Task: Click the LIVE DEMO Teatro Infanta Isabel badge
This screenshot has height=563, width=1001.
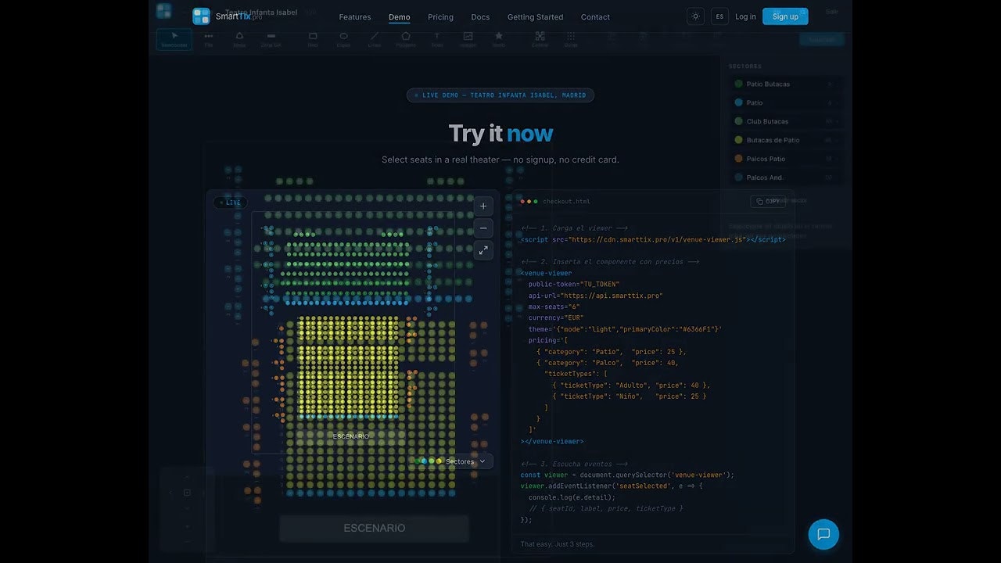Action: tap(500, 95)
